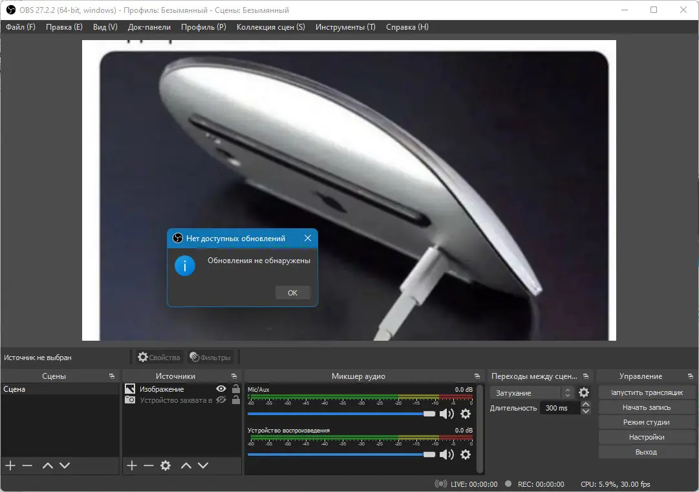Add a new source with the plus icon
Screen dimensions: 699x492
tap(131, 465)
